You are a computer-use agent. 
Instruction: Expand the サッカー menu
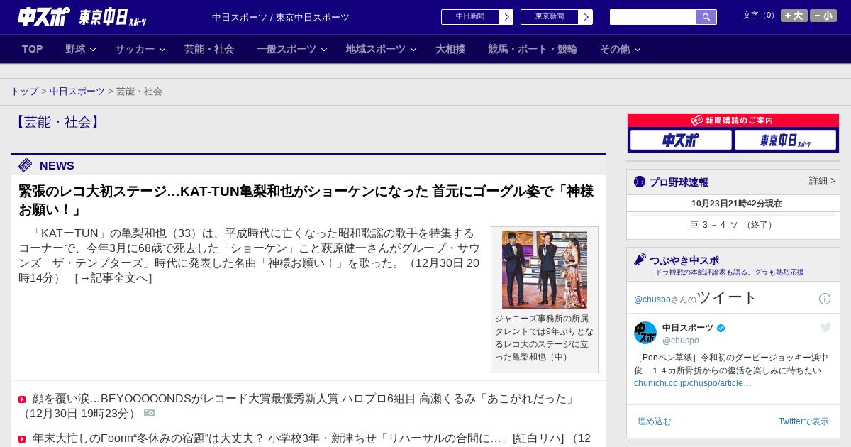(140, 49)
